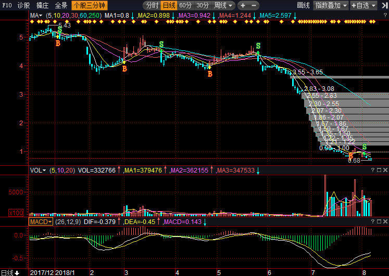
Task: Click the help icon on the MA panel
Action: click(385, 16)
